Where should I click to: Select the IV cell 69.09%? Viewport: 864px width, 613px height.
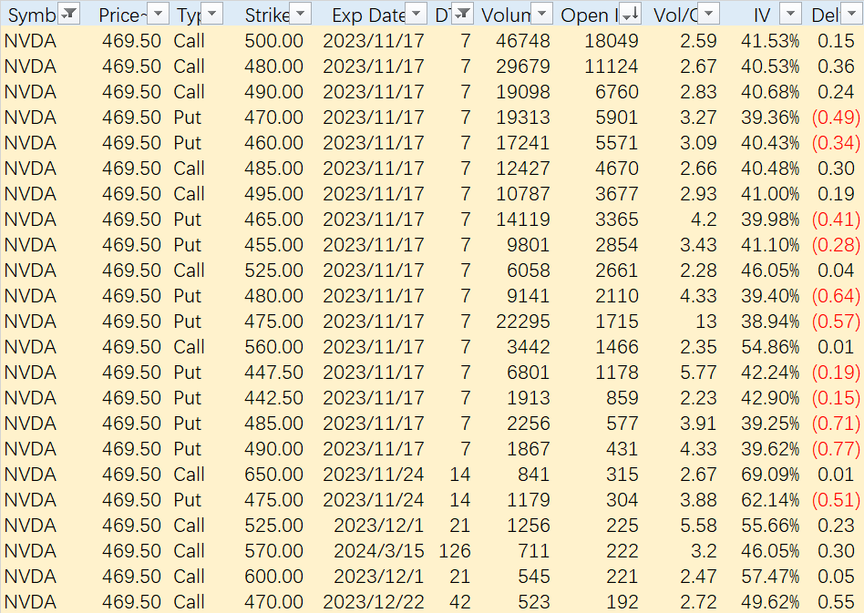coord(770,475)
